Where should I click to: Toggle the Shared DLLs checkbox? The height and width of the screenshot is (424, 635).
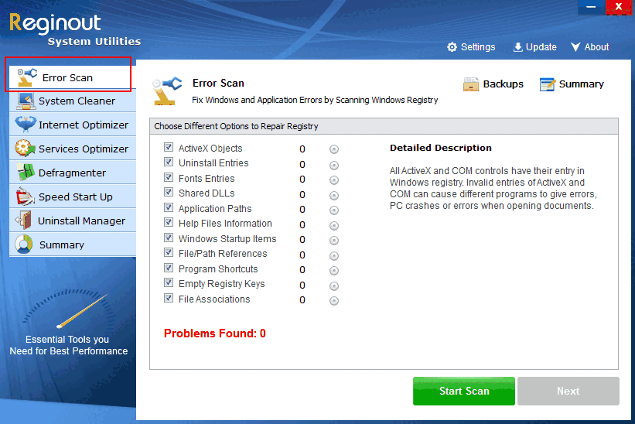(169, 192)
